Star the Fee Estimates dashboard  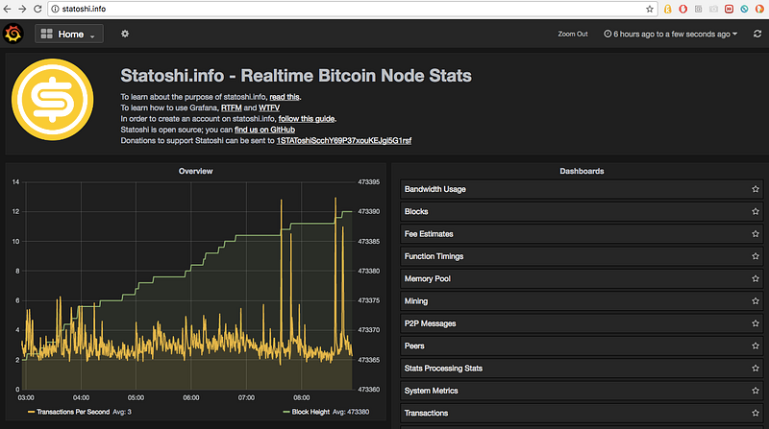coord(756,234)
